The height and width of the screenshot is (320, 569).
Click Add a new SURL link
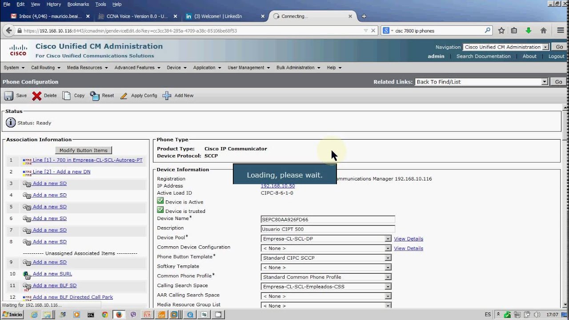[x=52, y=274]
